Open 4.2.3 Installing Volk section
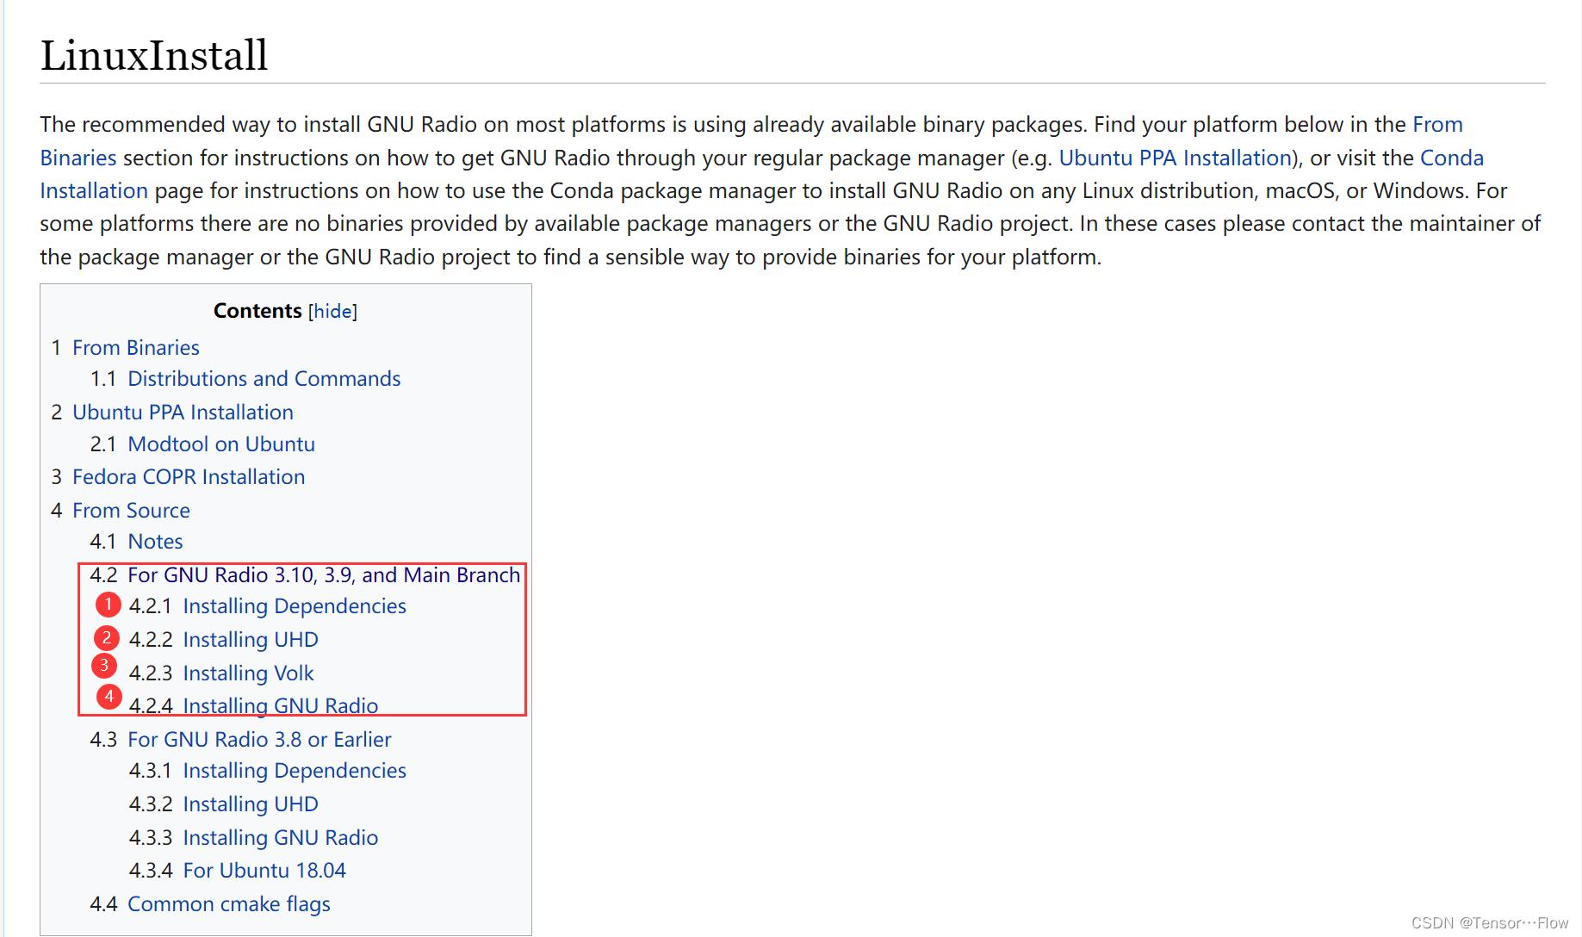 pyautogui.click(x=248, y=673)
